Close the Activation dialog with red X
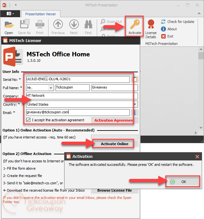Viewport: 204px width, 219px height. coord(197,157)
